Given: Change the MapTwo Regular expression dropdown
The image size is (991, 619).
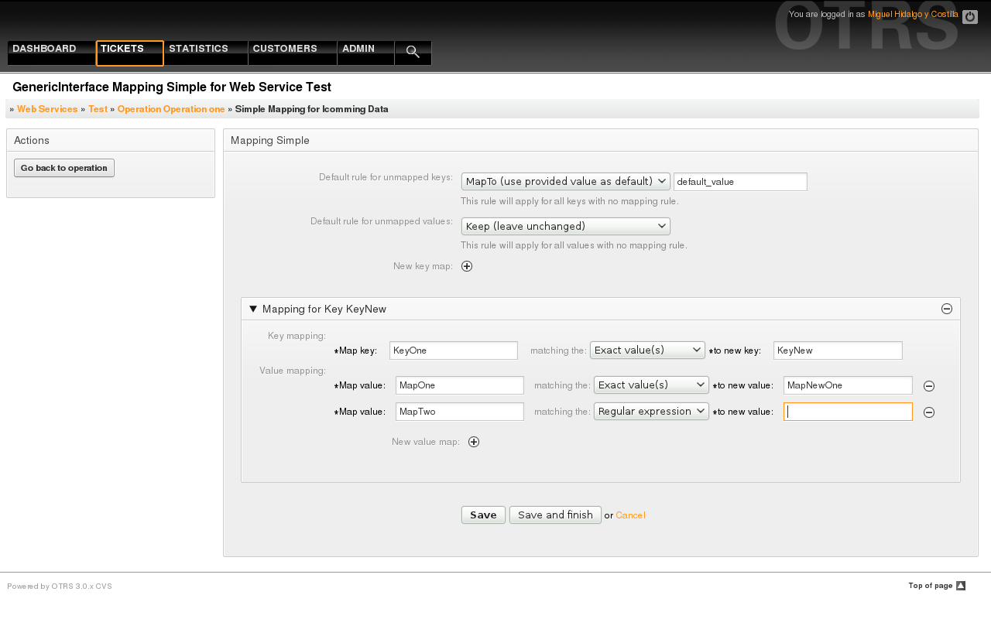Looking at the screenshot, I should pos(651,412).
